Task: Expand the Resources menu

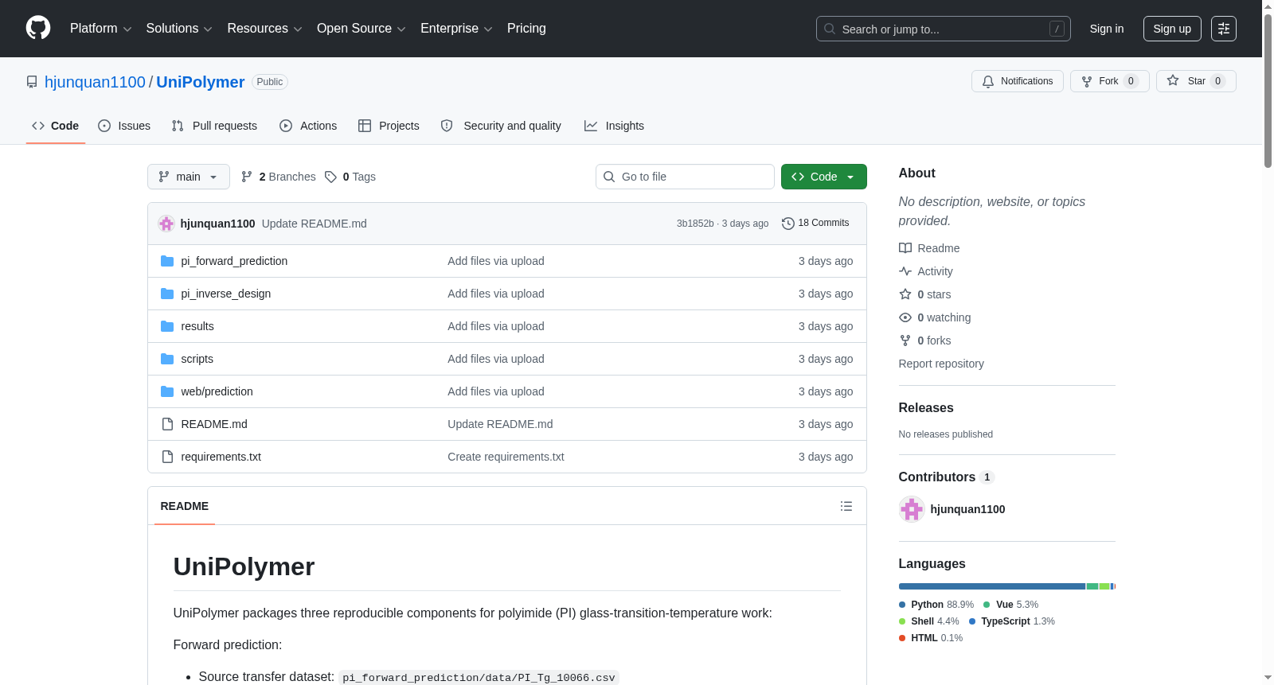Action: [x=264, y=29]
